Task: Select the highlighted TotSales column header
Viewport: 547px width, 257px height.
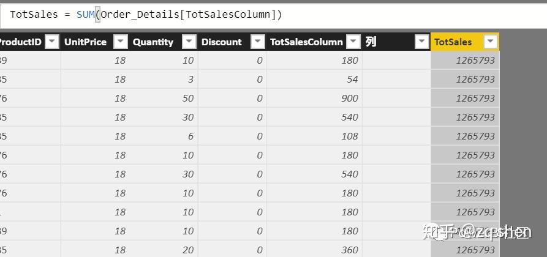Action: pos(453,42)
